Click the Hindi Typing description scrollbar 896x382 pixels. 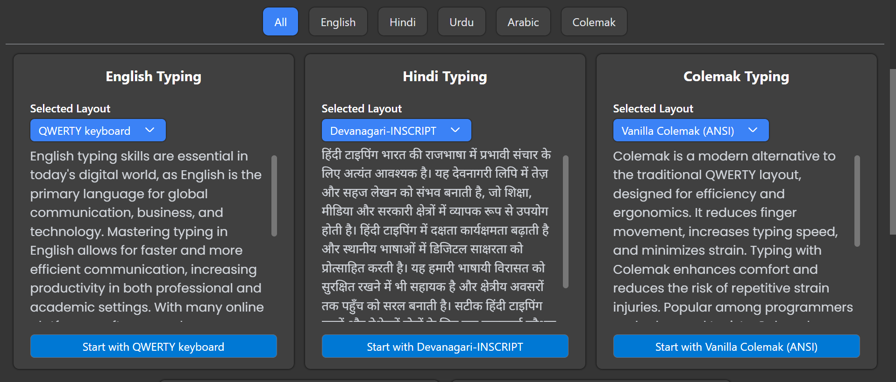(x=566, y=222)
